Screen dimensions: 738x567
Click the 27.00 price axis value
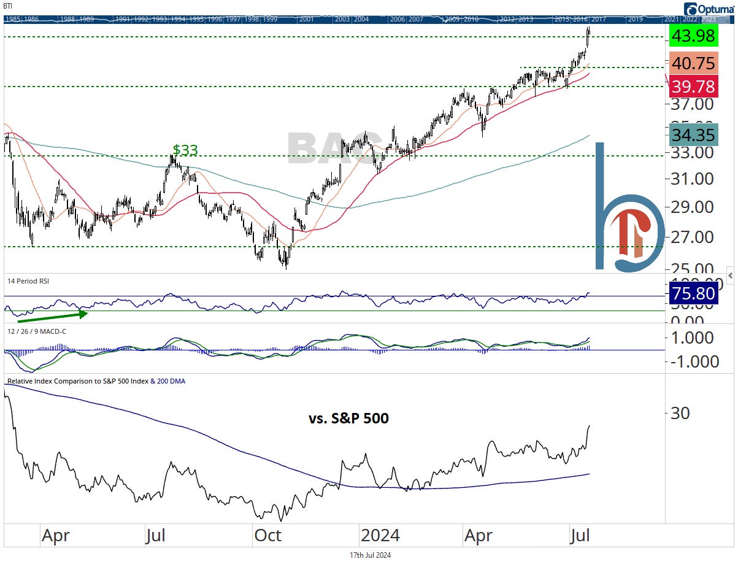pyautogui.click(x=692, y=237)
